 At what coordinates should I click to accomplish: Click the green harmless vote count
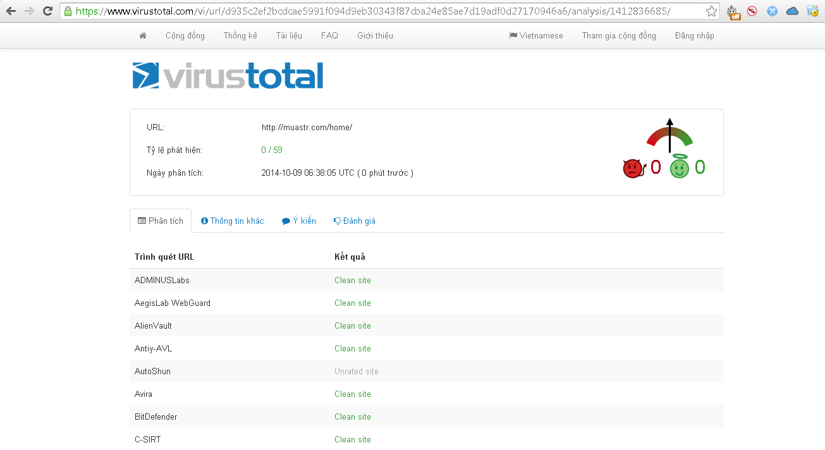pyautogui.click(x=700, y=167)
